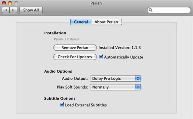Focus the search input field
The image size is (193, 119).
click(170, 10)
